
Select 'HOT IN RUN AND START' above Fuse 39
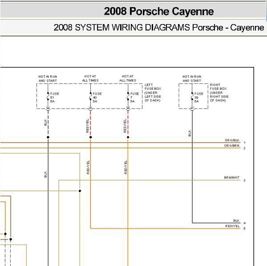(192, 79)
